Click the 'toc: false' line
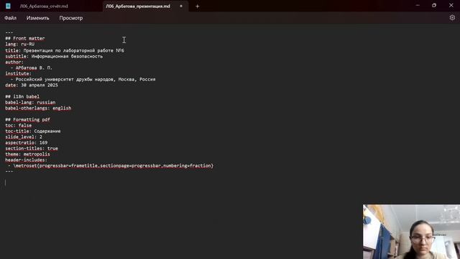 pyautogui.click(x=18, y=125)
